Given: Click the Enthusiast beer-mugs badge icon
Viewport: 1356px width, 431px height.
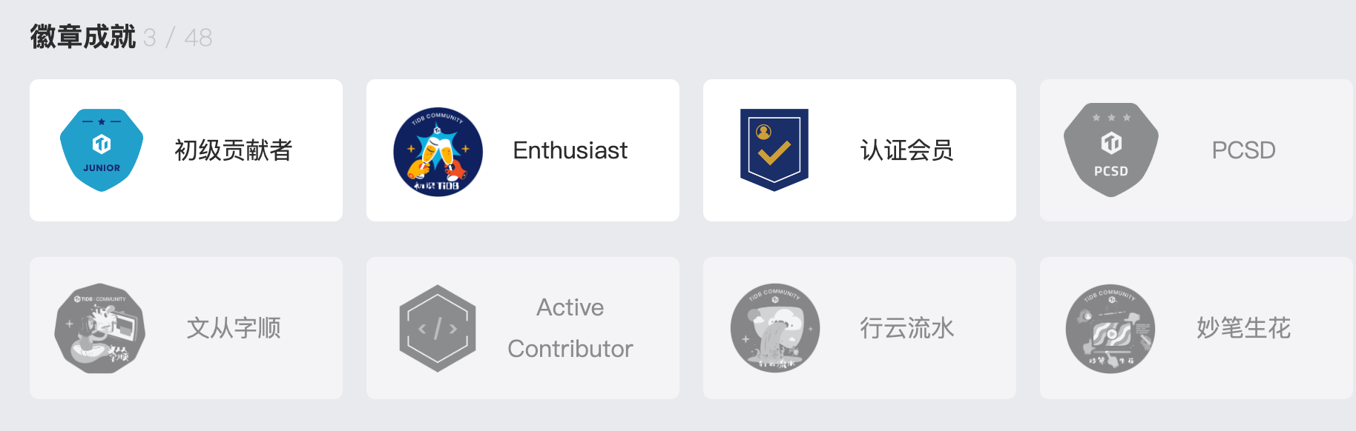Looking at the screenshot, I should tap(438, 151).
